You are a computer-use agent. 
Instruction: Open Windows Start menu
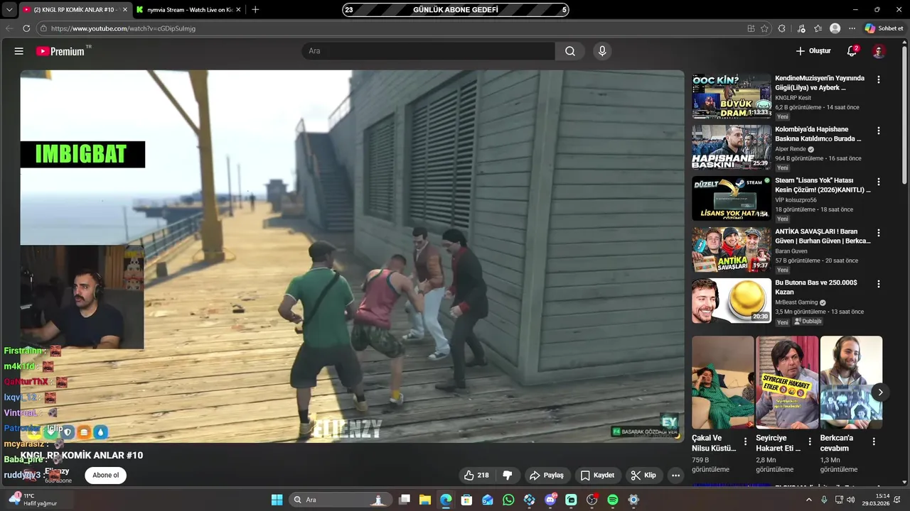pyautogui.click(x=277, y=500)
